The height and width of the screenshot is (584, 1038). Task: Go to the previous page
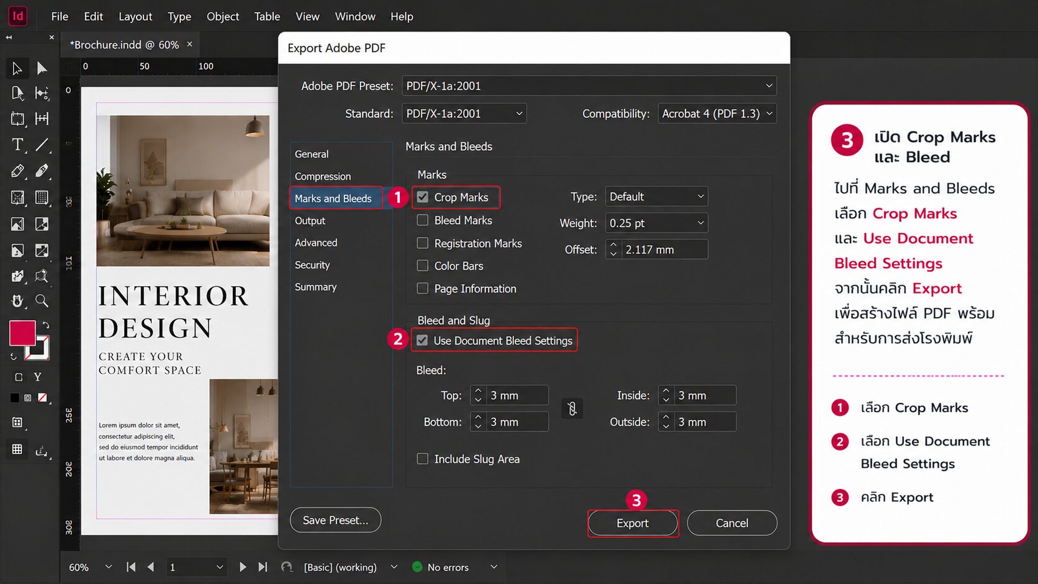pos(151,567)
